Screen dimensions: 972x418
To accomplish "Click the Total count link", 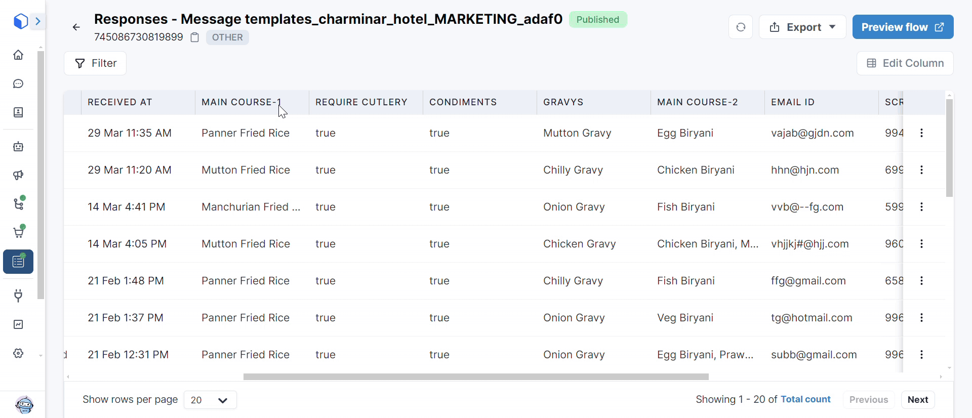I will (805, 399).
